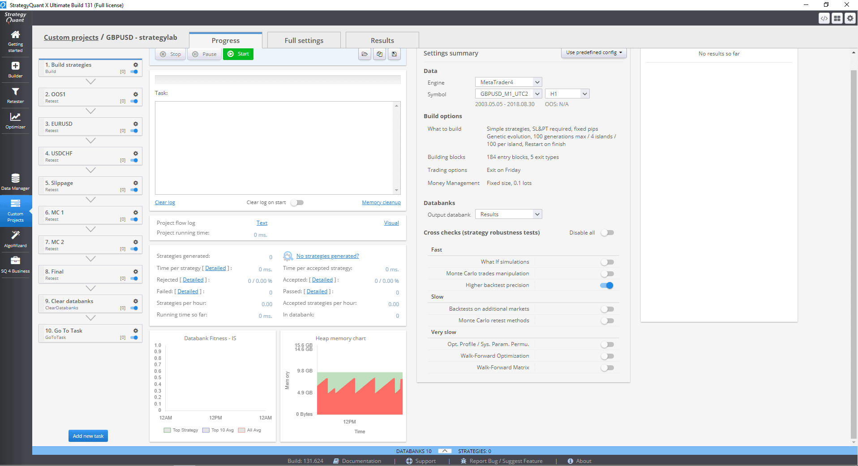Click the chevron below Clear databanks task

click(x=90, y=318)
